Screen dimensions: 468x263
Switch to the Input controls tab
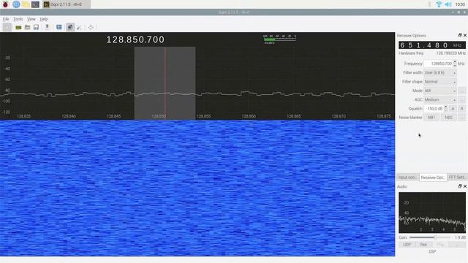pyautogui.click(x=408, y=177)
